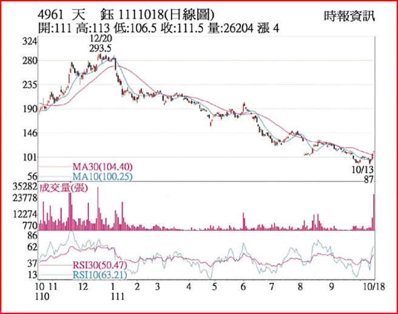
Task: Click the 35282 volume axis label
Action: [25, 187]
